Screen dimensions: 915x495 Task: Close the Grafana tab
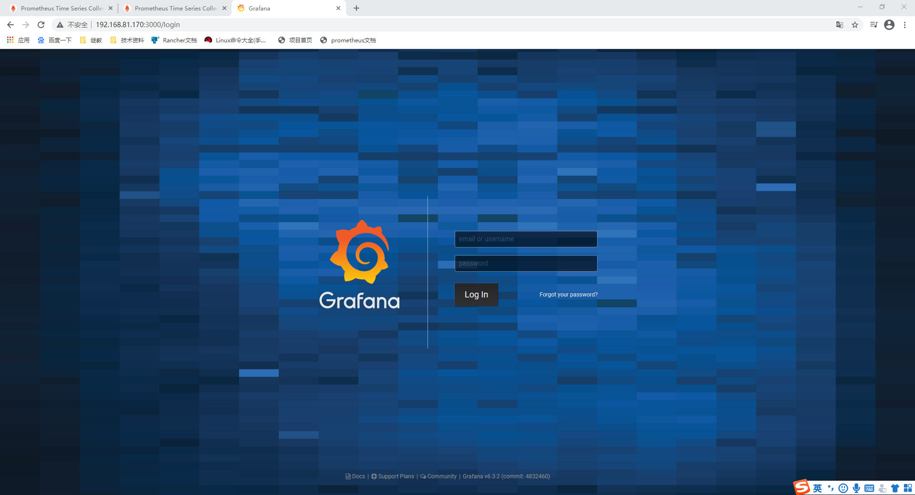pos(338,8)
